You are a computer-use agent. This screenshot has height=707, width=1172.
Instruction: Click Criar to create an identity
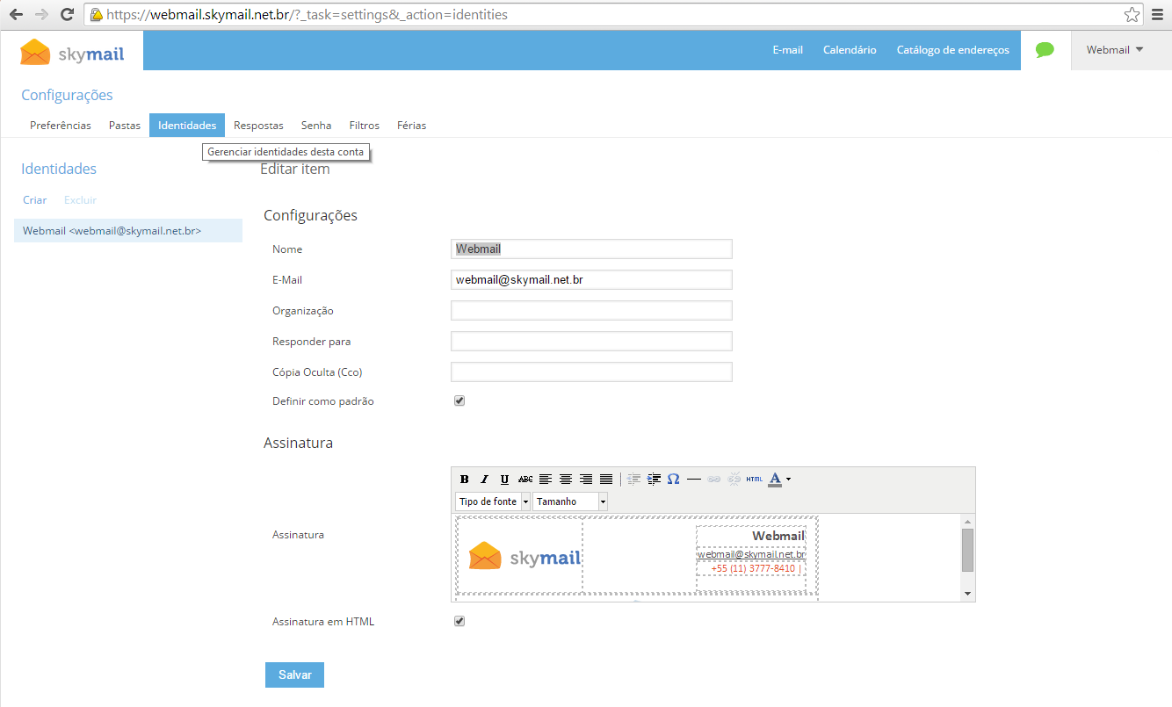tap(35, 200)
